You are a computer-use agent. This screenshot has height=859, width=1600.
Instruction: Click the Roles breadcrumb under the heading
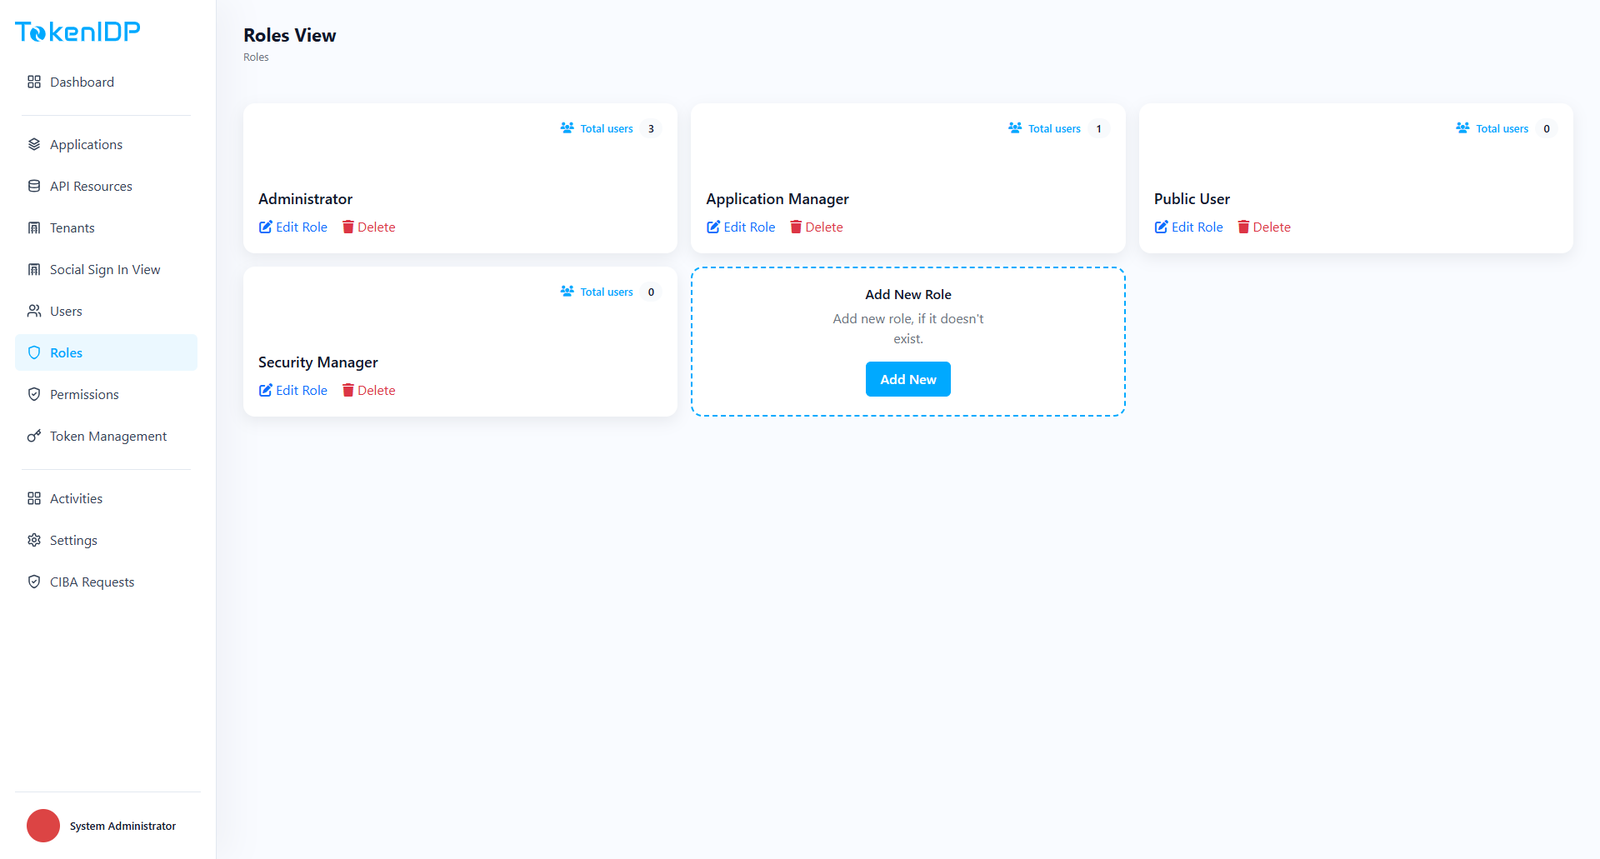[256, 57]
